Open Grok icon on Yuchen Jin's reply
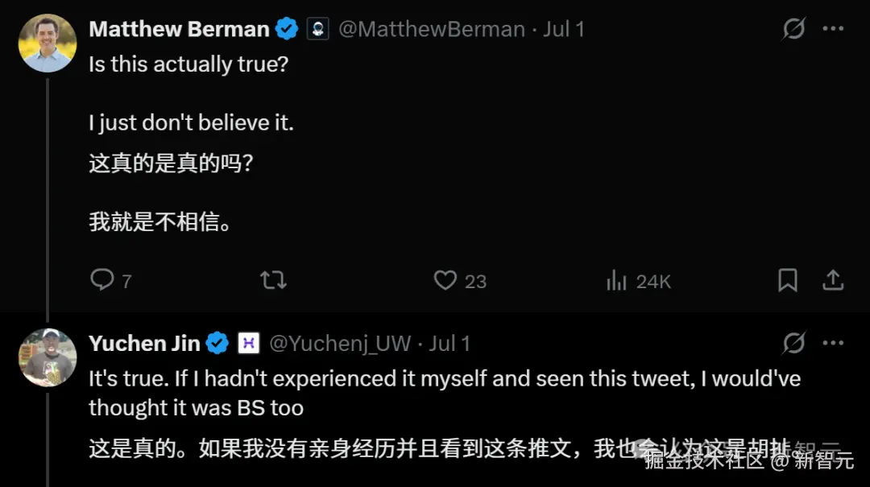 pos(793,344)
